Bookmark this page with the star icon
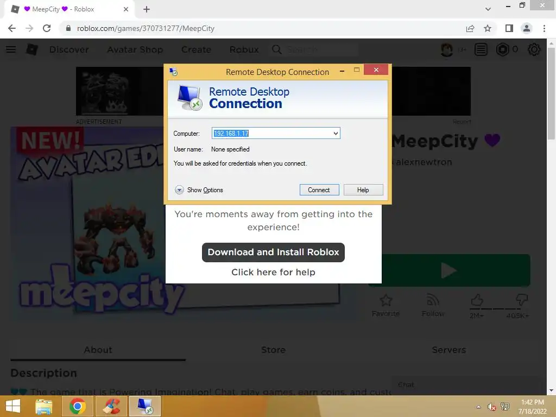Image resolution: width=556 pixels, height=417 pixels. click(488, 28)
